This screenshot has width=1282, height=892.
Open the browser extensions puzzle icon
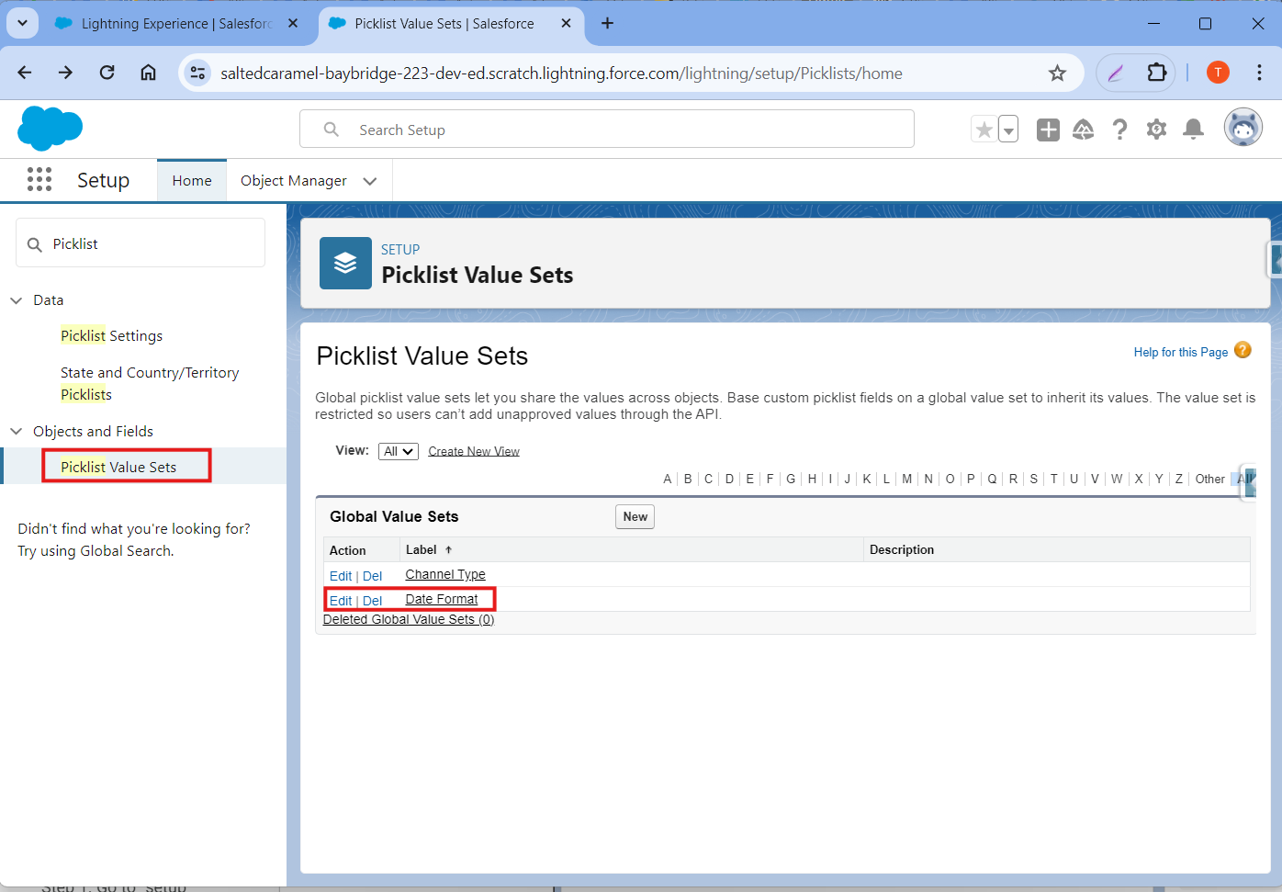tap(1156, 73)
